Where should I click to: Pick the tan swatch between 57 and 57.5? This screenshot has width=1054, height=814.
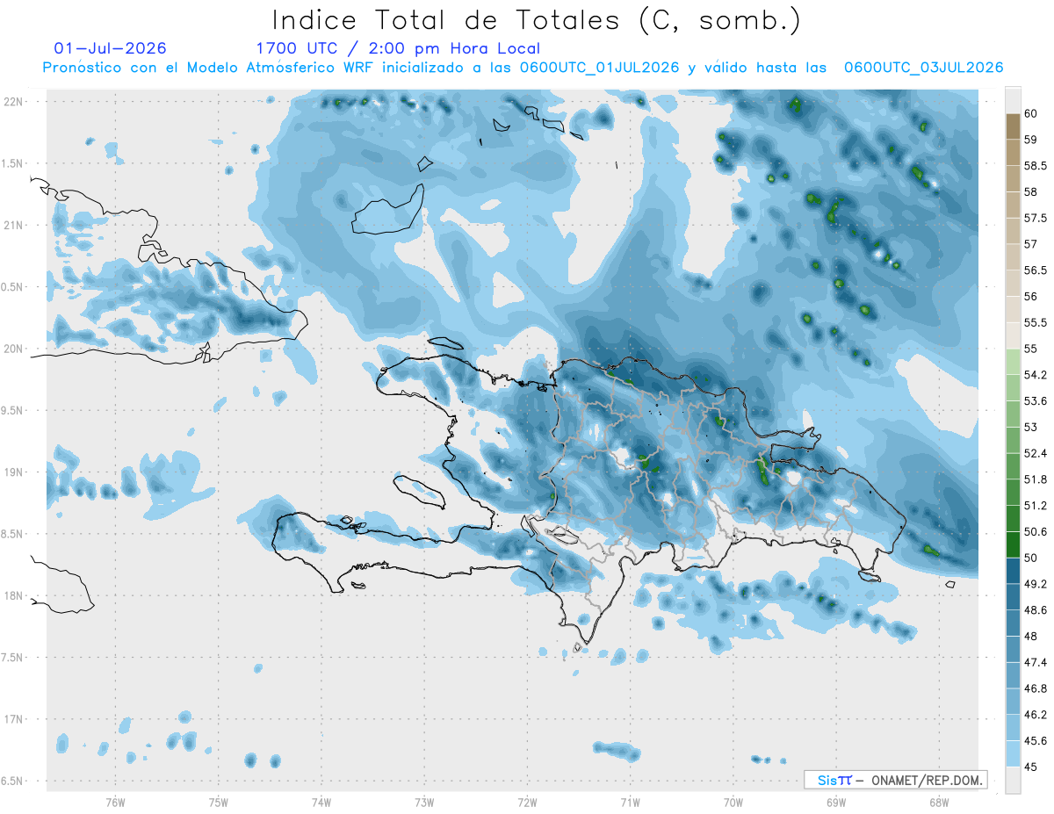click(x=1013, y=231)
